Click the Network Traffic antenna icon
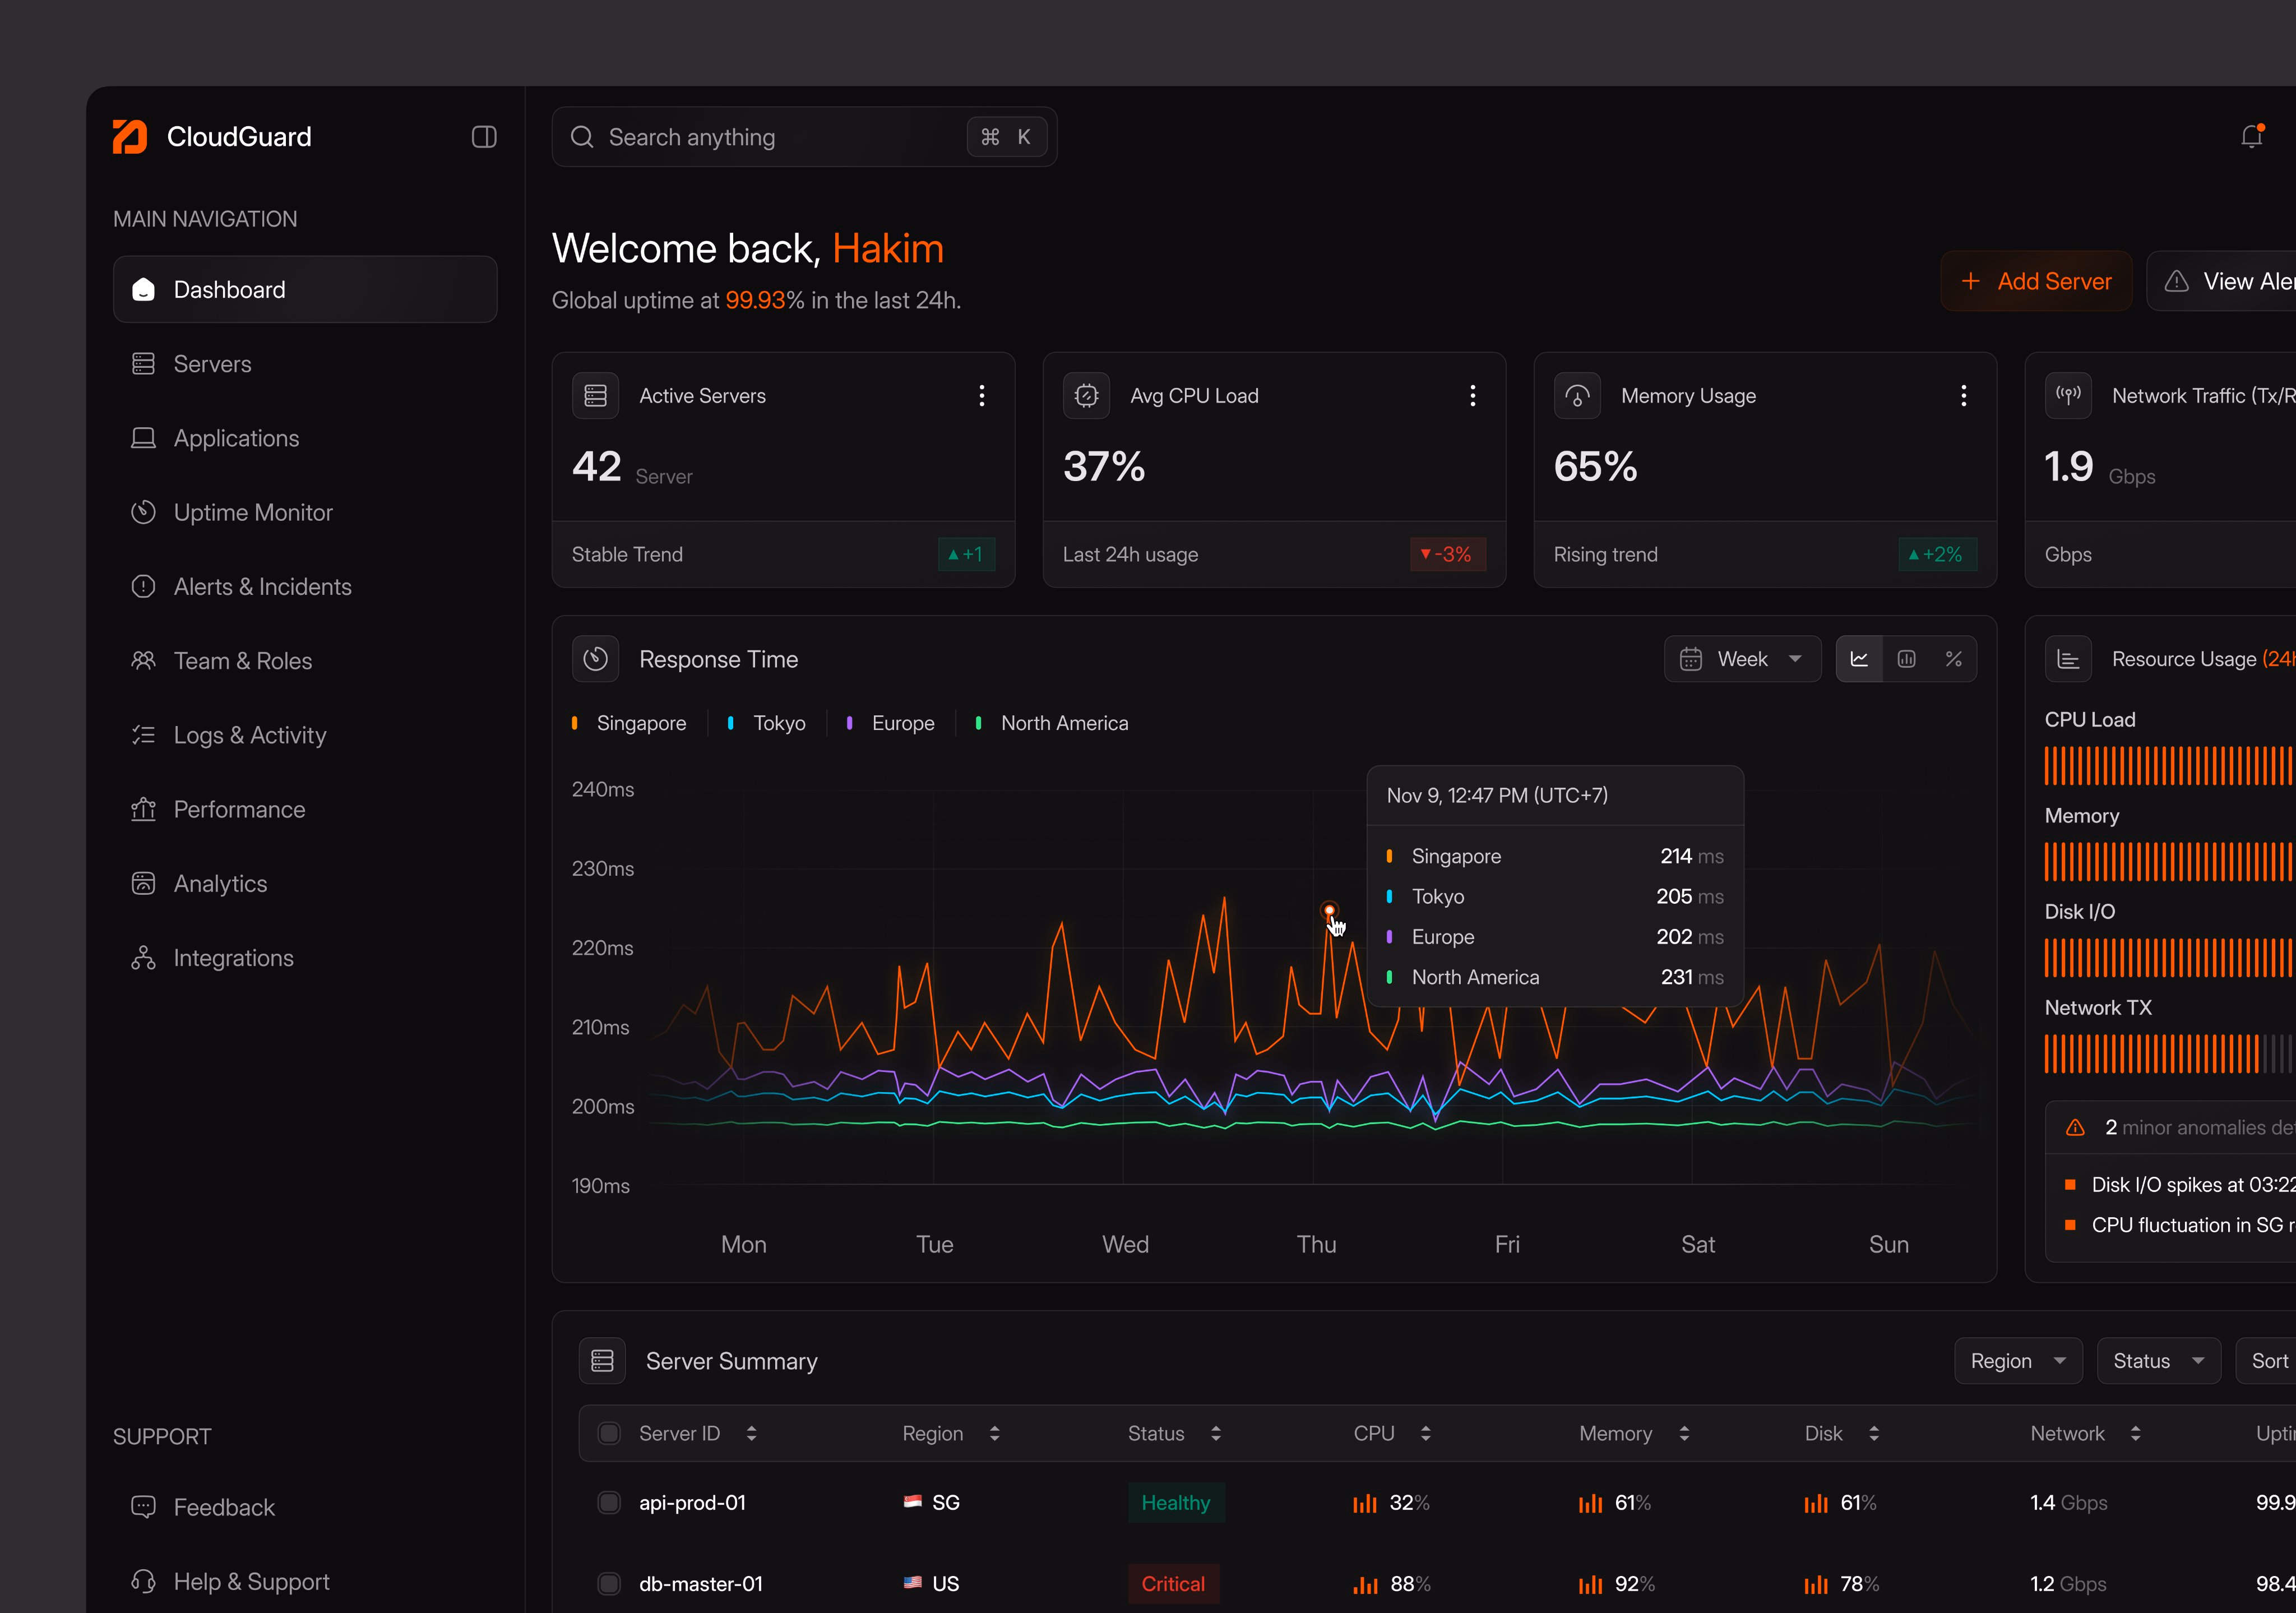Image resolution: width=2296 pixels, height=1613 pixels. pos(2069,396)
